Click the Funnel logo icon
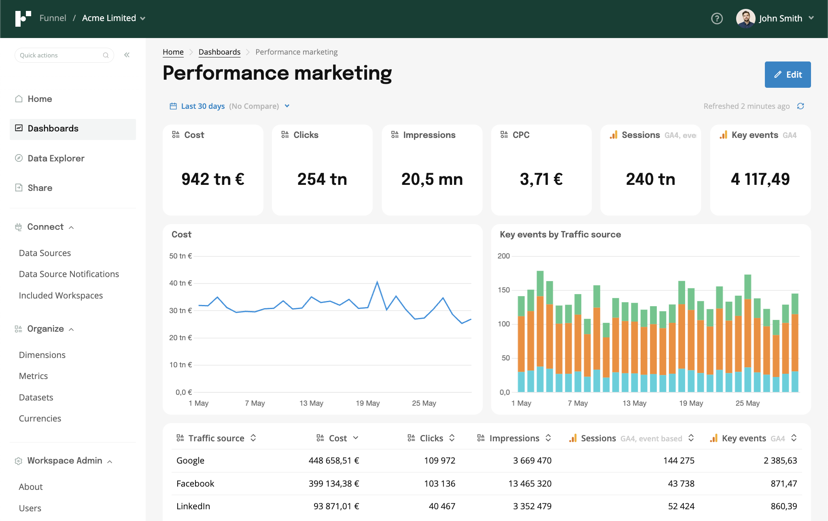The height and width of the screenshot is (521, 828). coord(23,18)
